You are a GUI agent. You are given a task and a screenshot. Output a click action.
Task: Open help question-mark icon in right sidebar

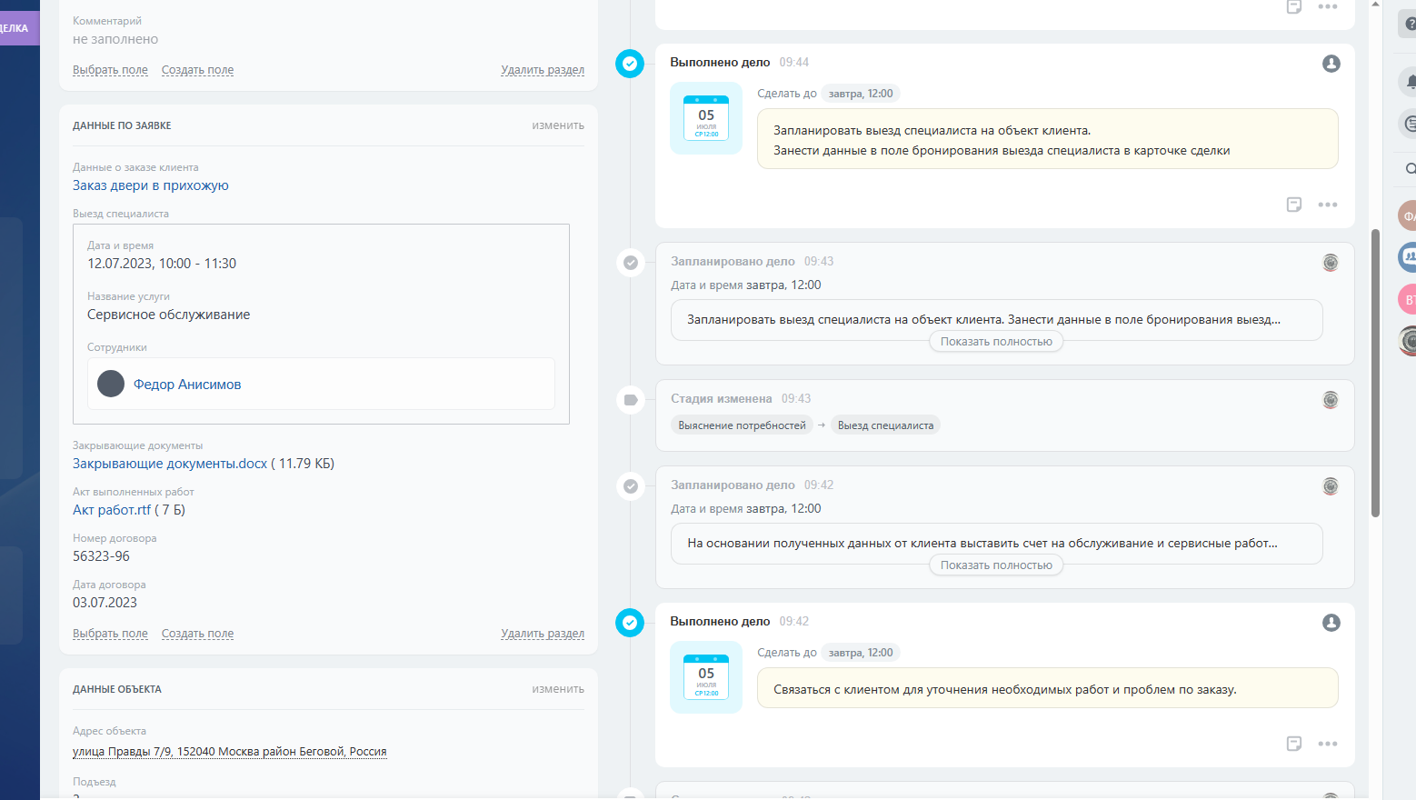(1410, 24)
